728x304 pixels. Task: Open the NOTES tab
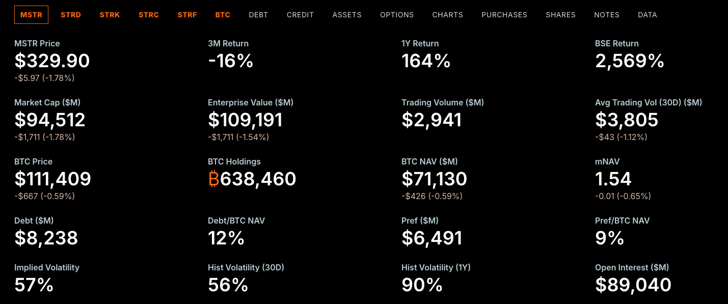pos(607,15)
